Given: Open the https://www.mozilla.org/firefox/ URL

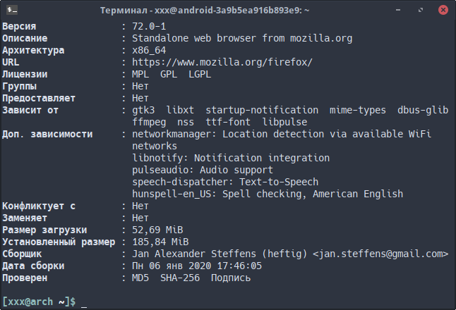Looking at the screenshot, I should point(222,62).
